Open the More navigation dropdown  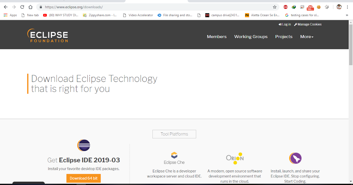[307, 36]
